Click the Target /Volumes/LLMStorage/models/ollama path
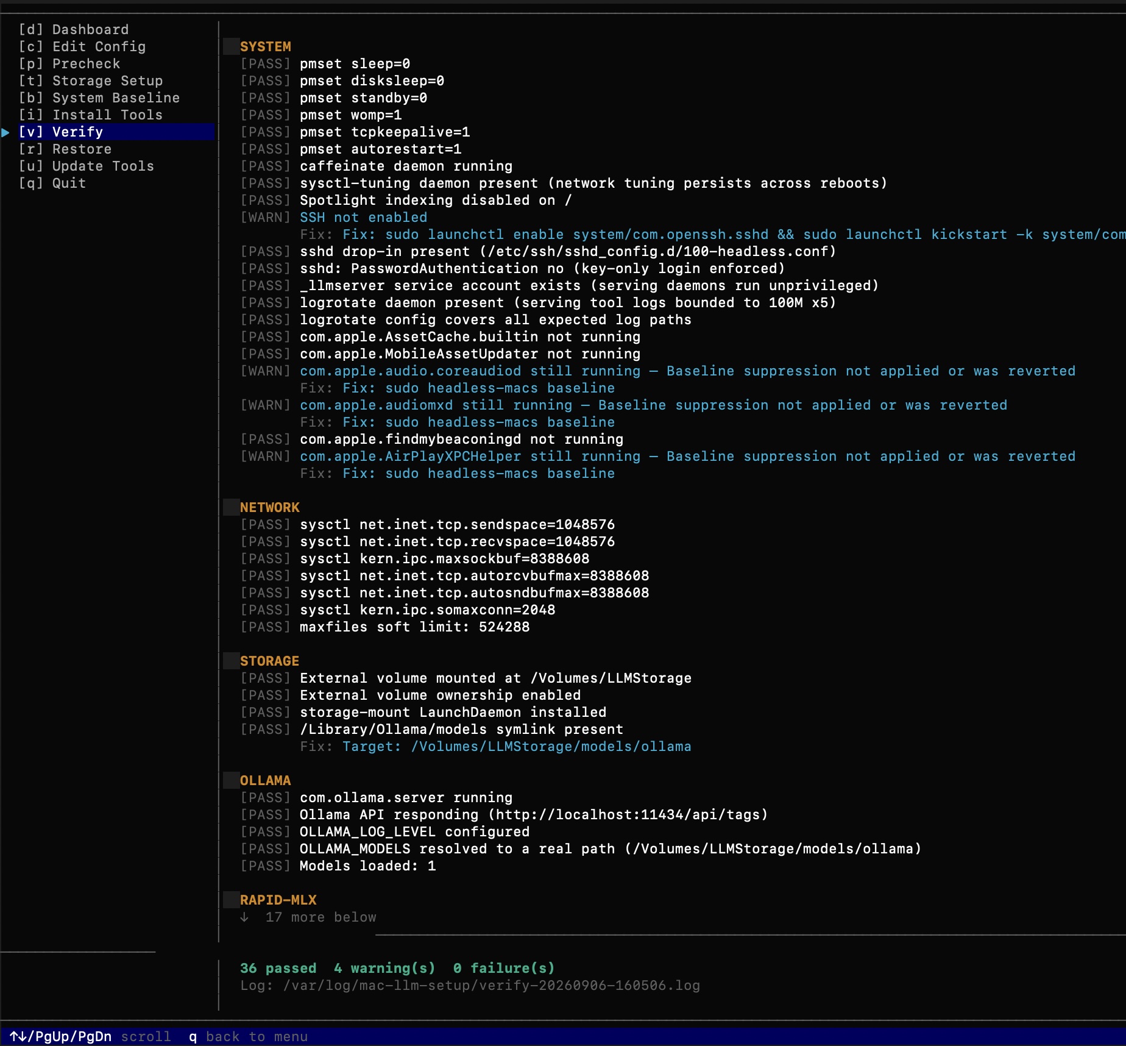 tap(517, 746)
